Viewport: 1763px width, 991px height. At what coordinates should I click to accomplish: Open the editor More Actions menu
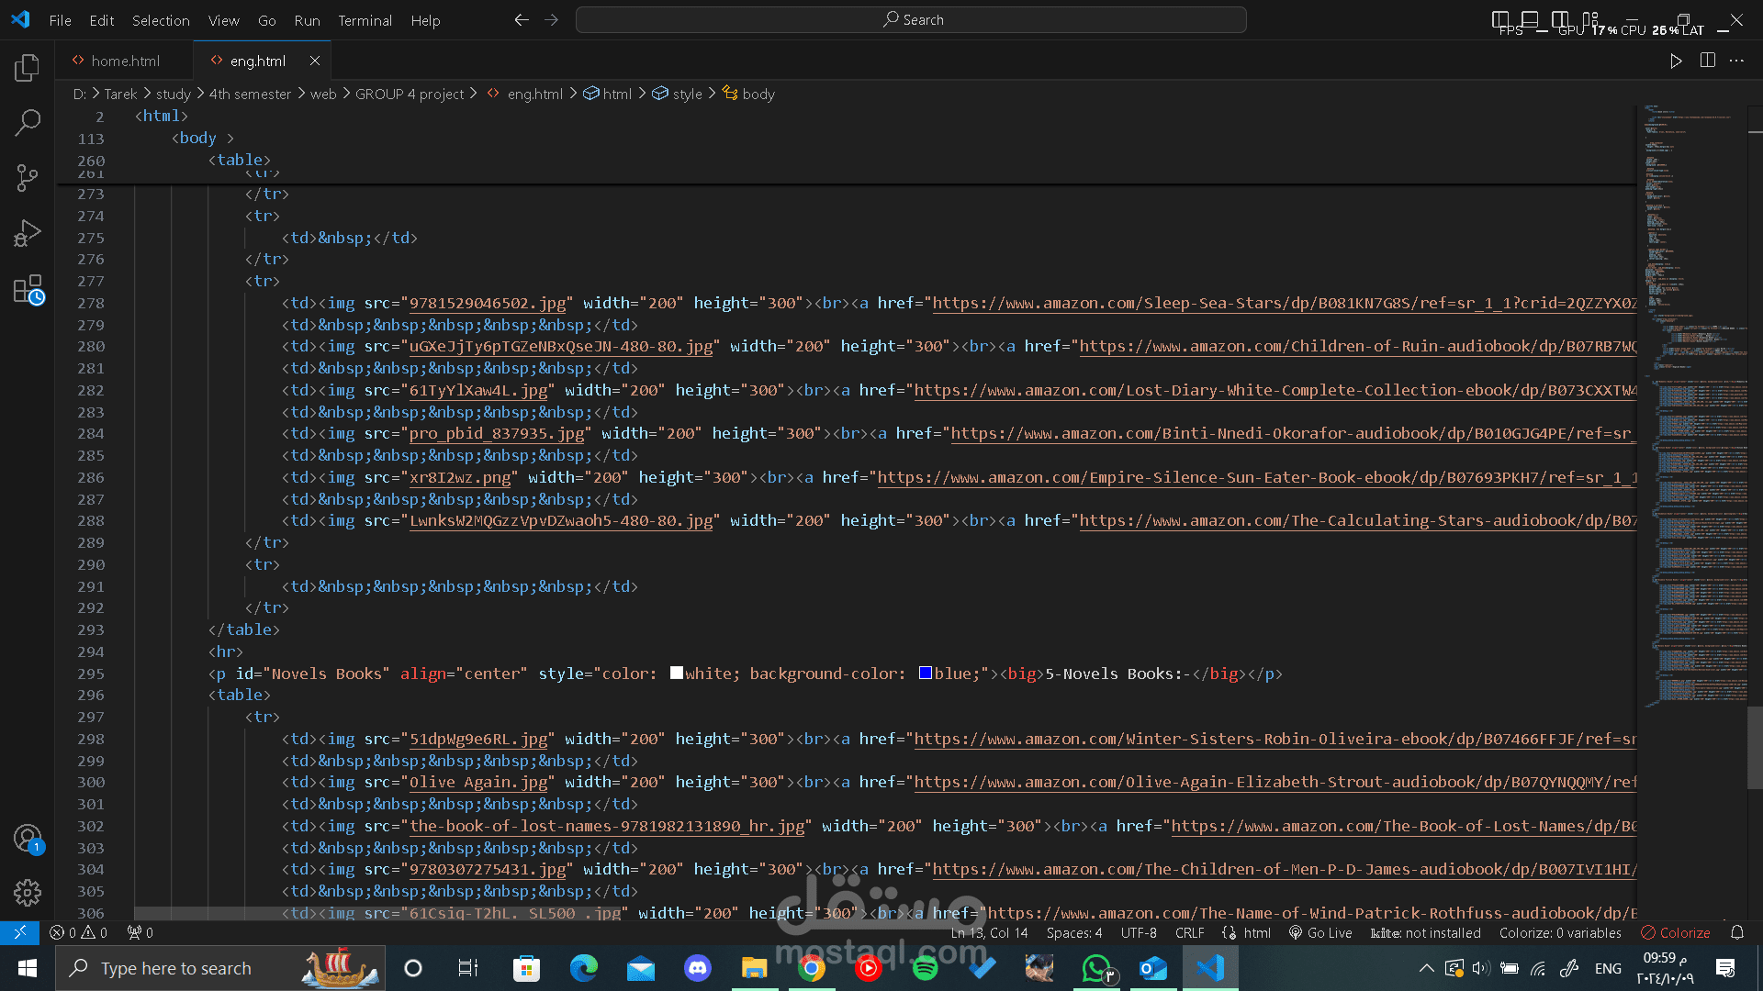pos(1736,61)
